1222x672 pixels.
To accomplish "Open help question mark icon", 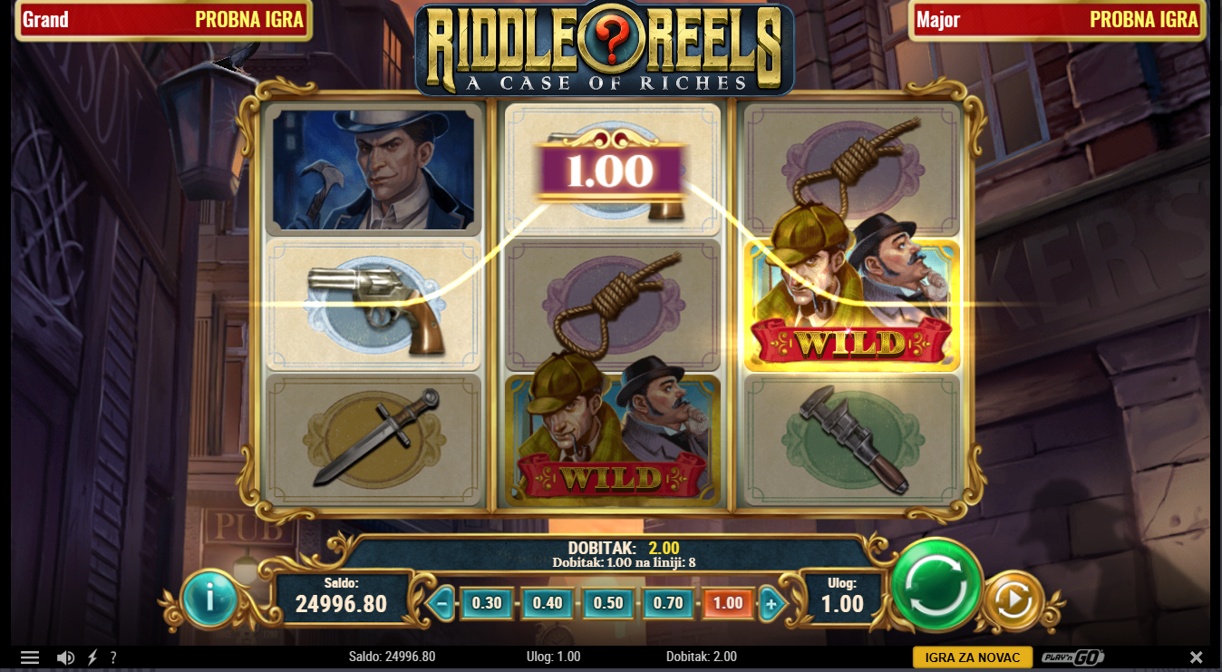I will [x=113, y=657].
